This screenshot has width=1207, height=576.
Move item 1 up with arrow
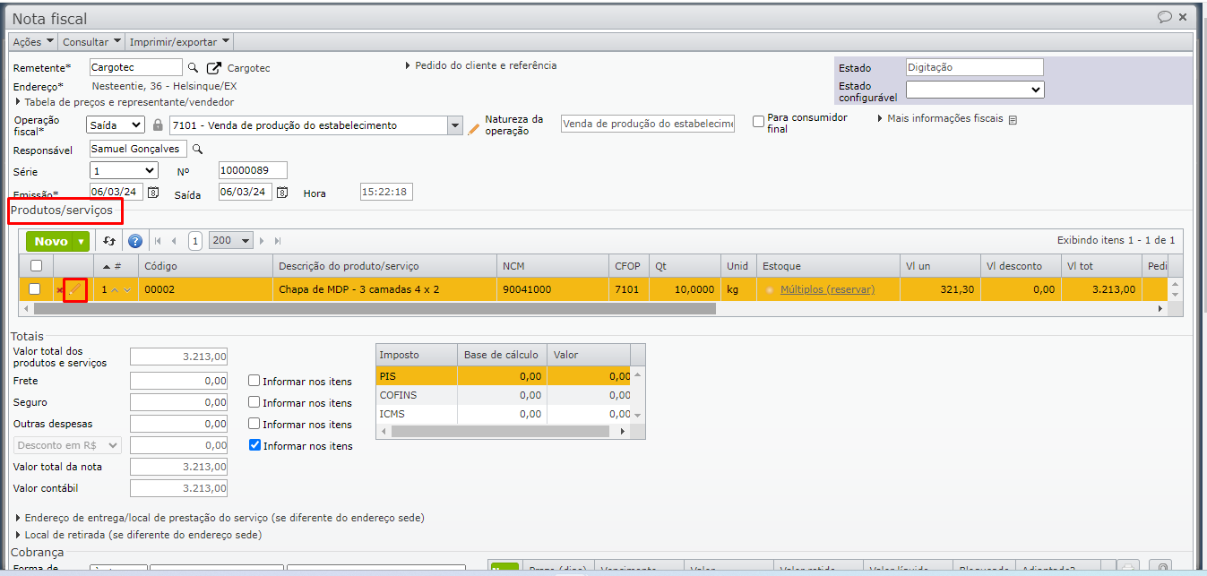115,289
